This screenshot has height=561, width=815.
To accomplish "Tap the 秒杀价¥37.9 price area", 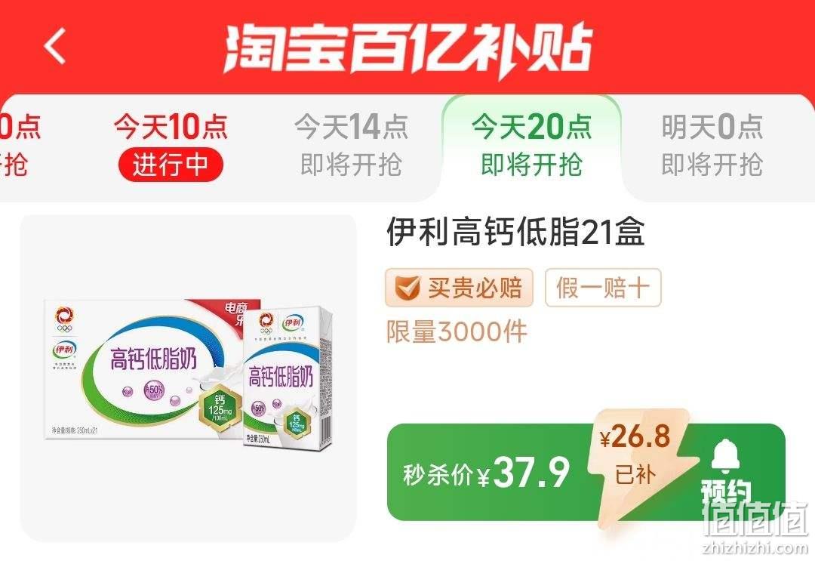I will click(486, 473).
